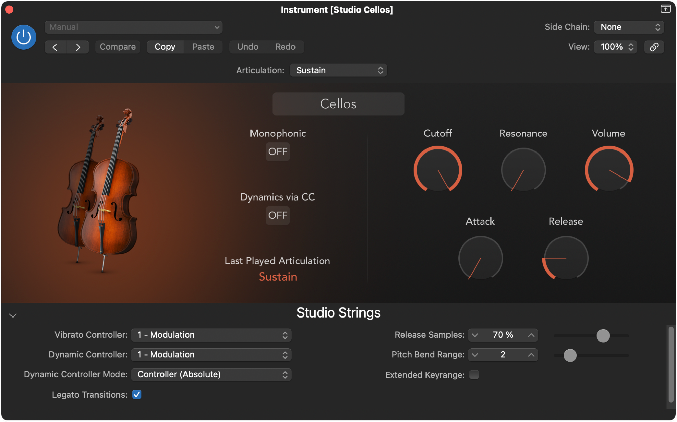Open the Side Chain None dropdown
Image resolution: width=677 pixels, height=422 pixels.
[x=629, y=27]
